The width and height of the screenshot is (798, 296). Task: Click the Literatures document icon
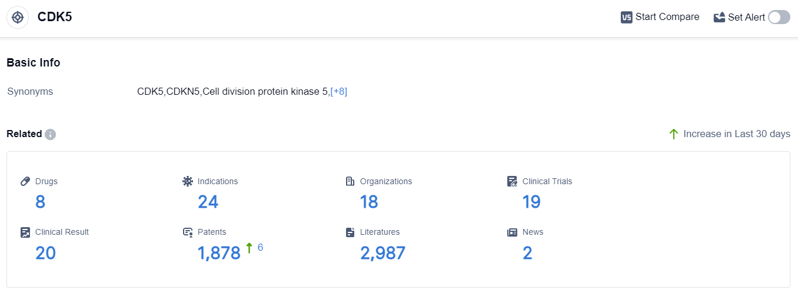click(350, 232)
